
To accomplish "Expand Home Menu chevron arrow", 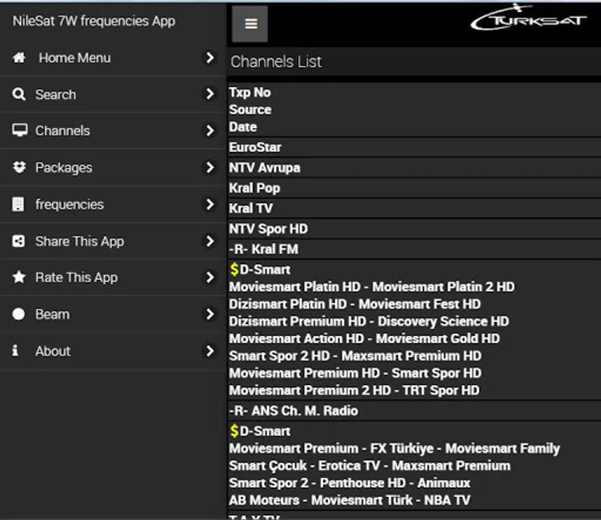I will (x=210, y=58).
